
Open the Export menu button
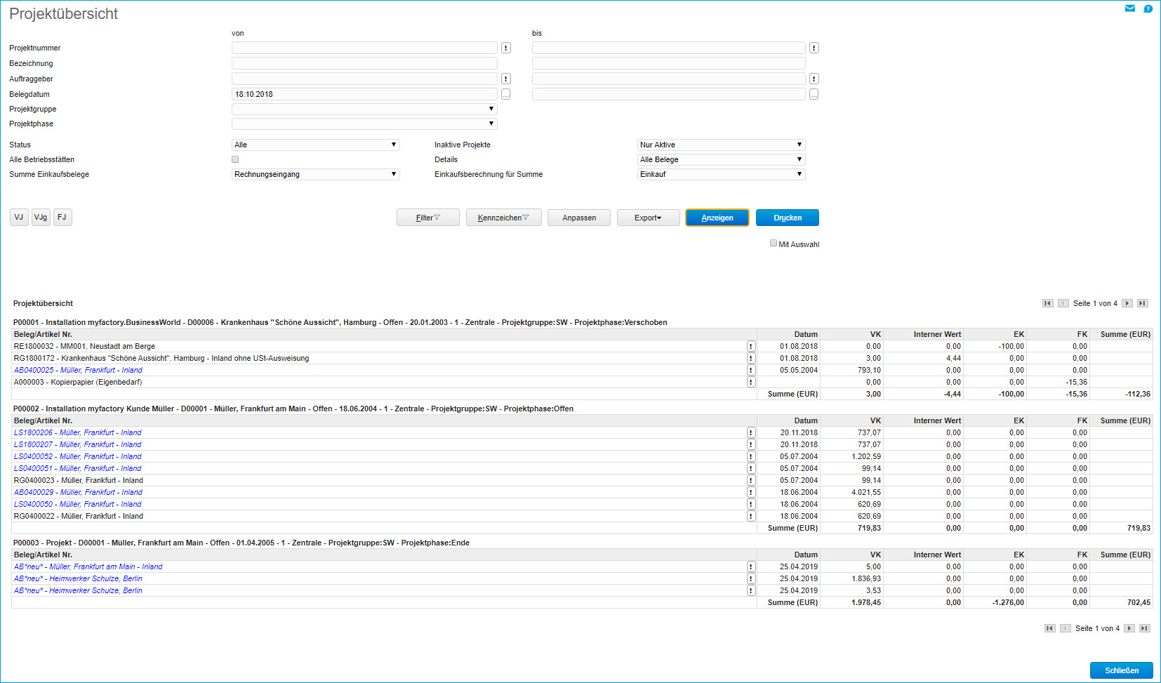click(x=648, y=218)
